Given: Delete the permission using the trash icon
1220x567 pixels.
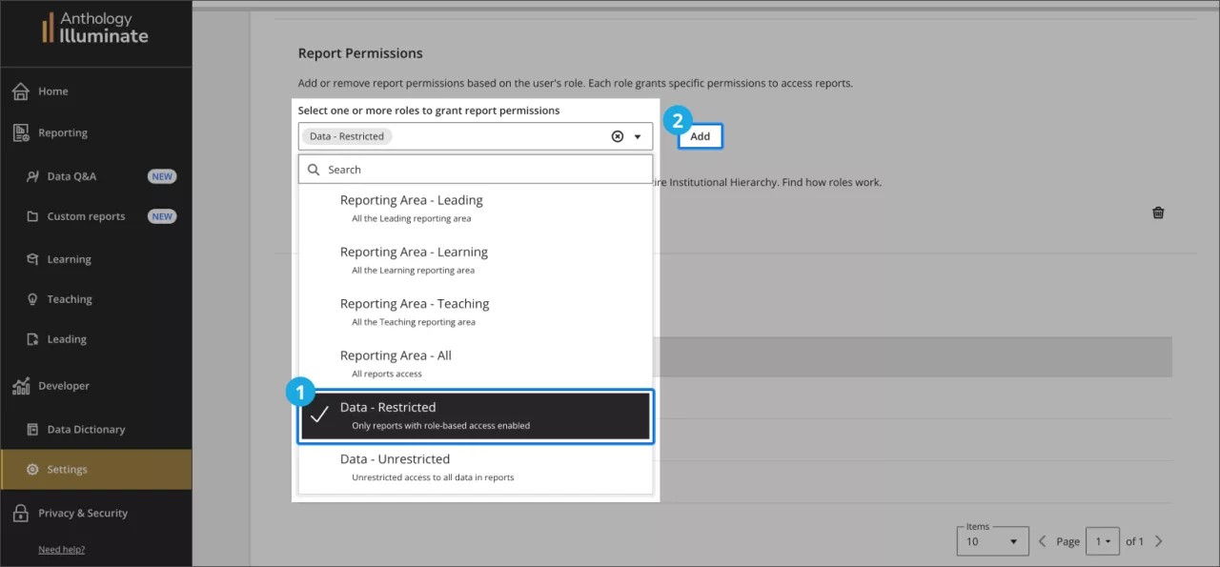Looking at the screenshot, I should 1158,213.
